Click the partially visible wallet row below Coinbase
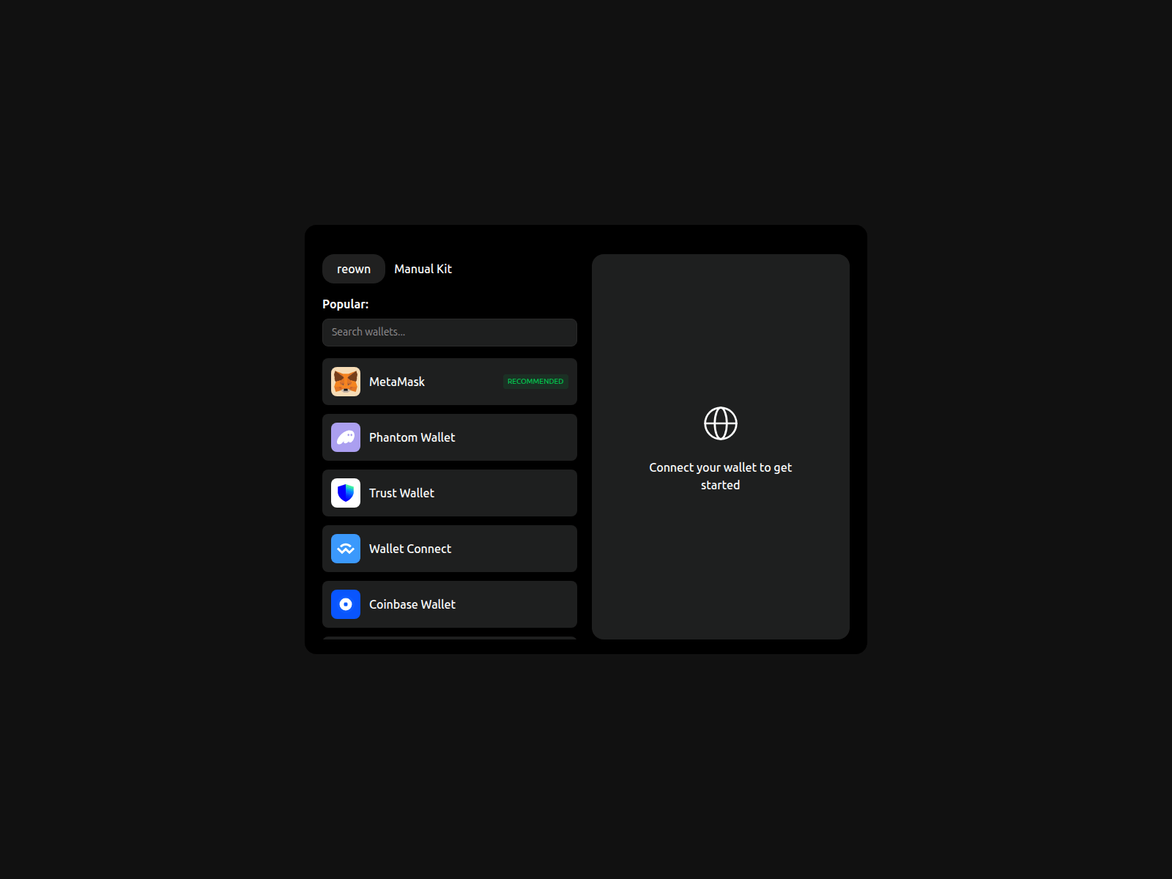The height and width of the screenshot is (879, 1172). pyautogui.click(x=449, y=645)
